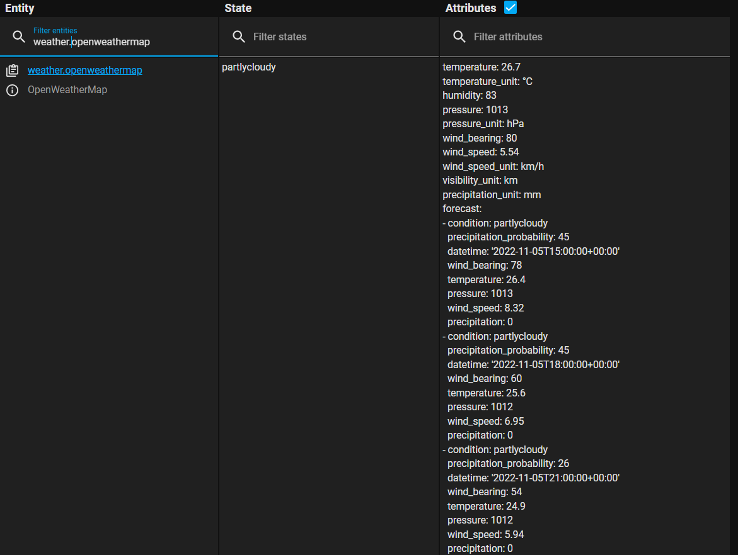Click the search icon in Filter attributes
Screen dimensions: 738x555
point(459,36)
